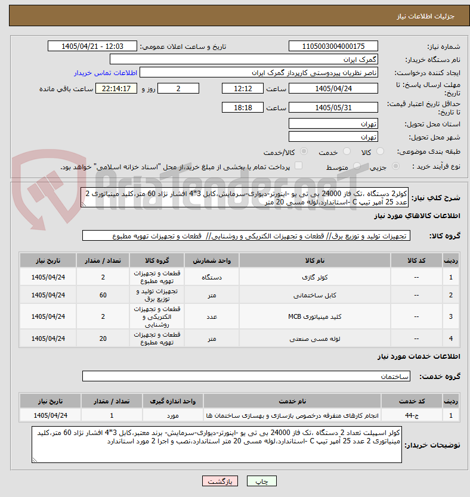Click the delivery city field تهران

click(333, 136)
